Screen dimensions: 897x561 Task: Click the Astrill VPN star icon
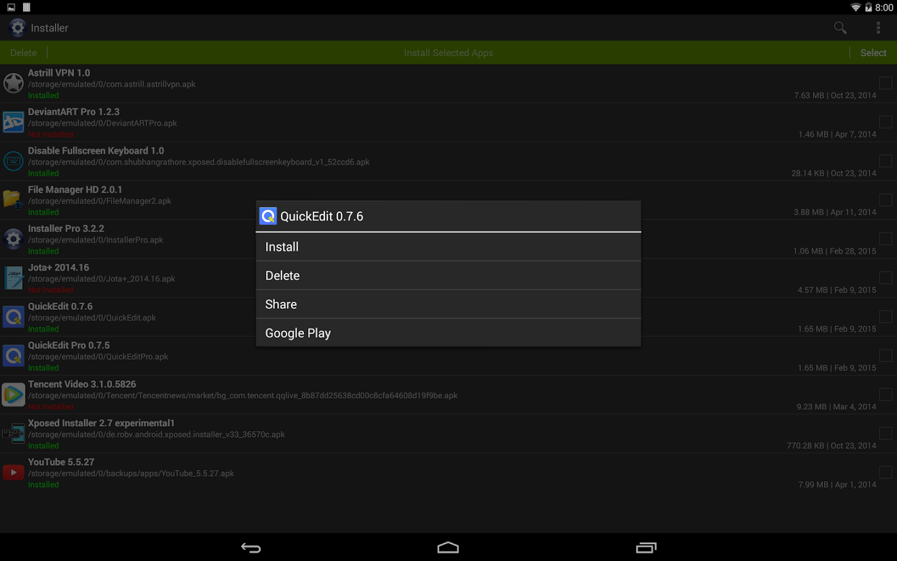coord(13,83)
